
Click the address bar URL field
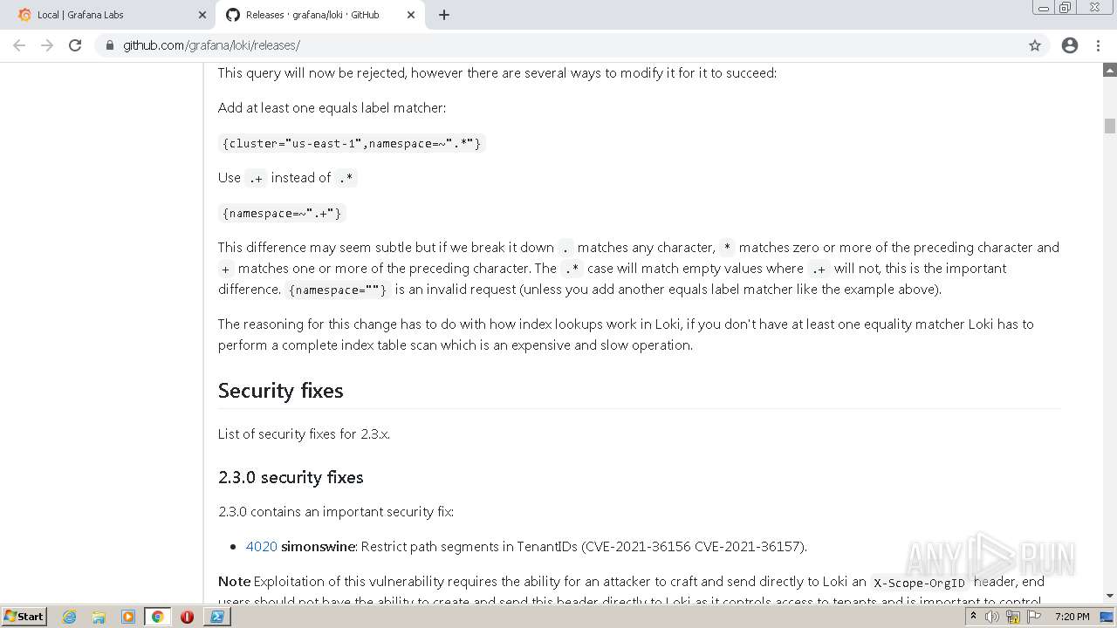[x=524, y=45]
